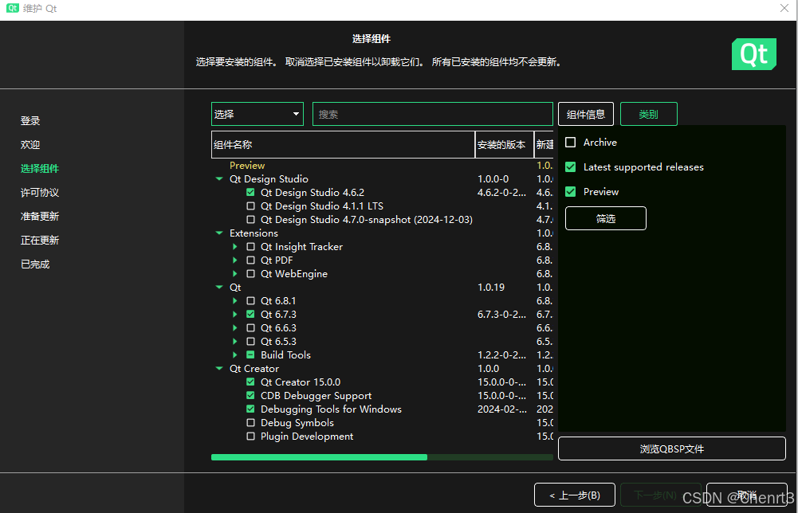Click the Qt logo in the top-right corner
798x513 pixels.
753,54
